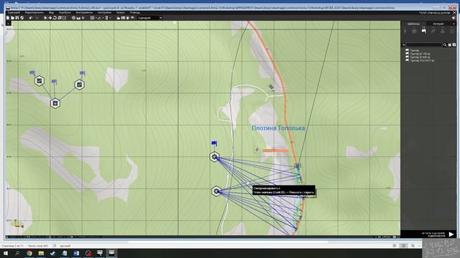
Task: Expand the left entity list panel
Action: point(8,24)
